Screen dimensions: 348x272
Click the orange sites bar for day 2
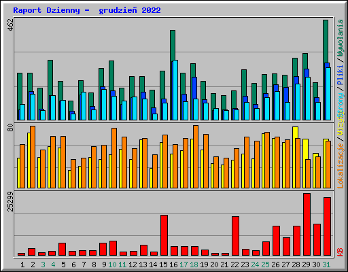(x=33, y=157)
